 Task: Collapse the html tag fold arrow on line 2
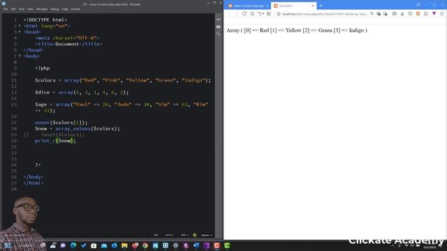[20, 26]
